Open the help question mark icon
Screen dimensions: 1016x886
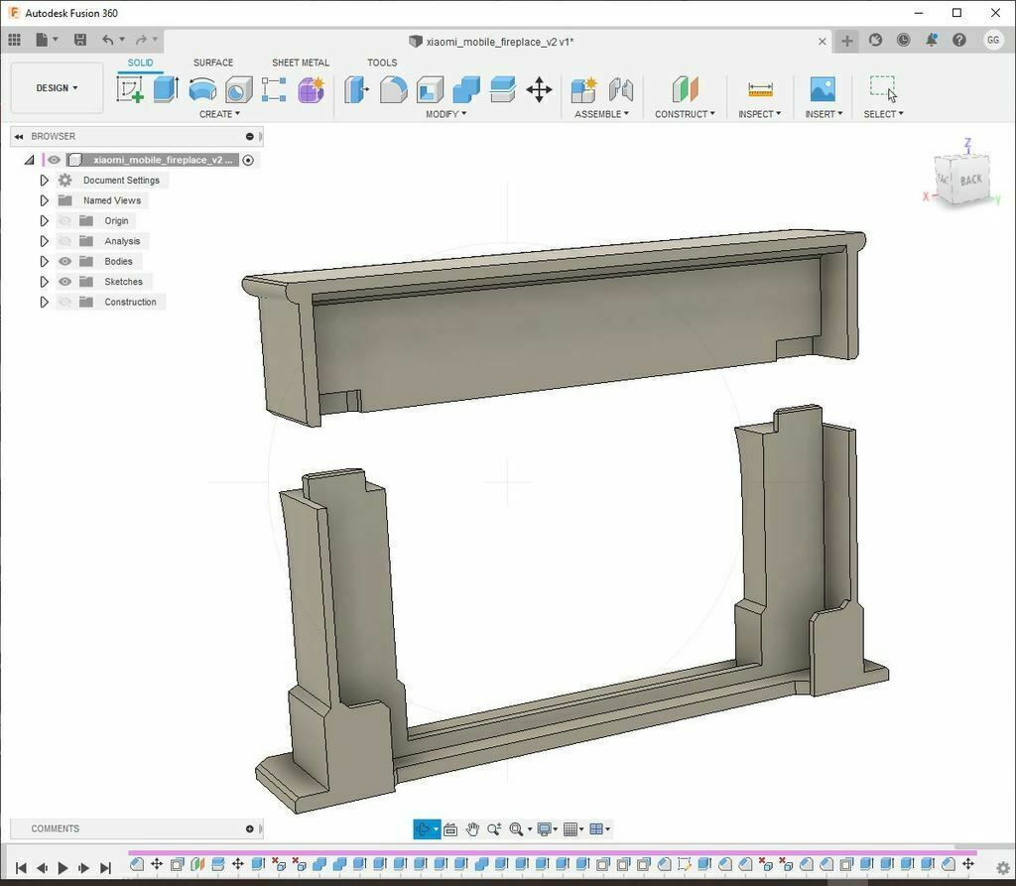click(959, 41)
